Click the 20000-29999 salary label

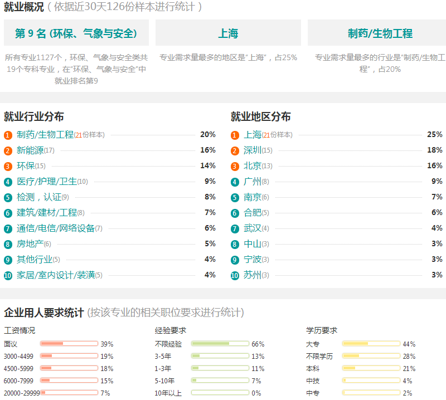click(x=22, y=393)
